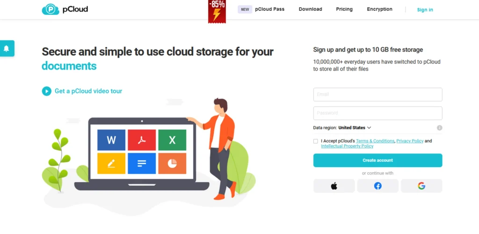The image size is (479, 234).
Task: Click the Create account button
Action: tap(377, 161)
